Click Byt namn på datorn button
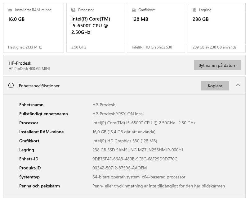The height and width of the screenshot is (198, 250). (x=217, y=65)
